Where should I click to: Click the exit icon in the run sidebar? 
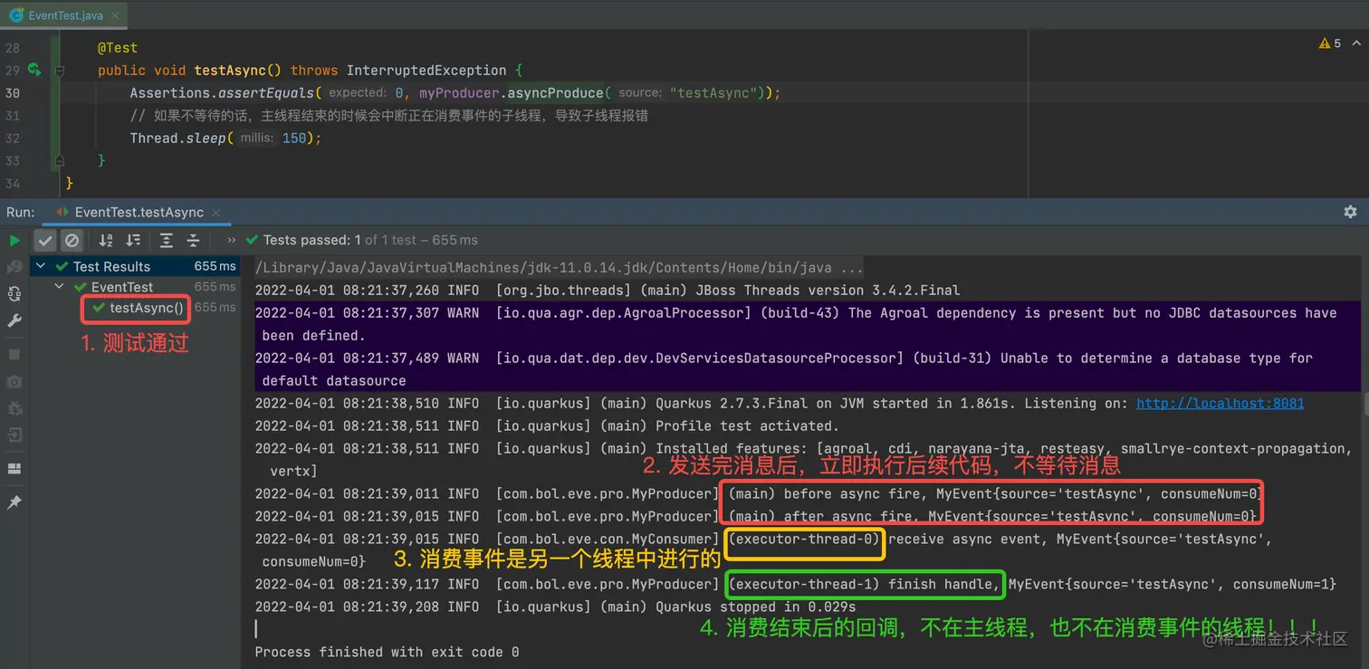coord(14,435)
